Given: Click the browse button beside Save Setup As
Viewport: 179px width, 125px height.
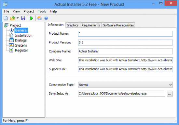Looking at the screenshot, I should [x=170, y=94].
